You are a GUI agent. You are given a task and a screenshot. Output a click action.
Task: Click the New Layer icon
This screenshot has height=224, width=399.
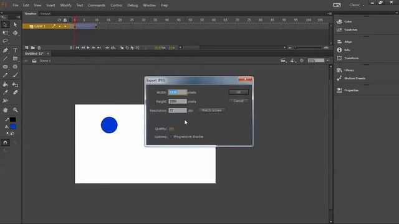[27, 48]
